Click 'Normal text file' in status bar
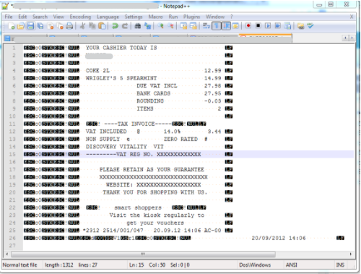 point(20,265)
